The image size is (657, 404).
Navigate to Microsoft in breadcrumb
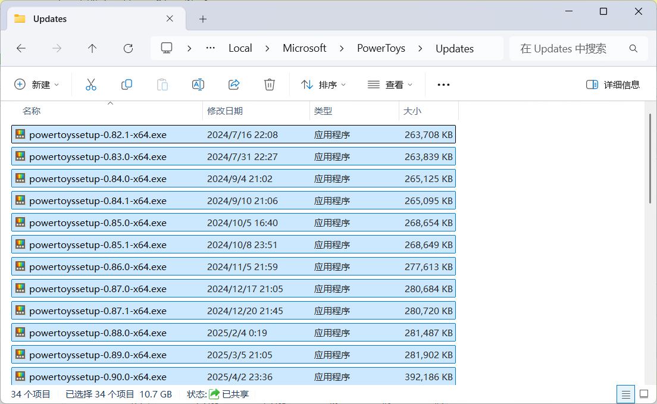click(305, 48)
